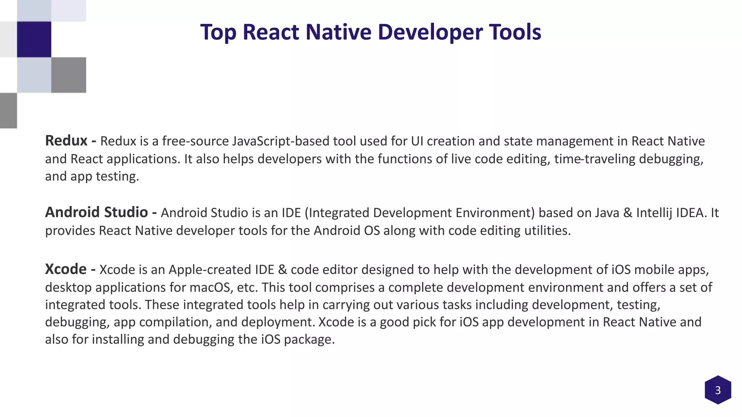Viewport: 742px width, 417px height.
Task: Select the bold "Xcode -" heading
Action: (x=70, y=269)
